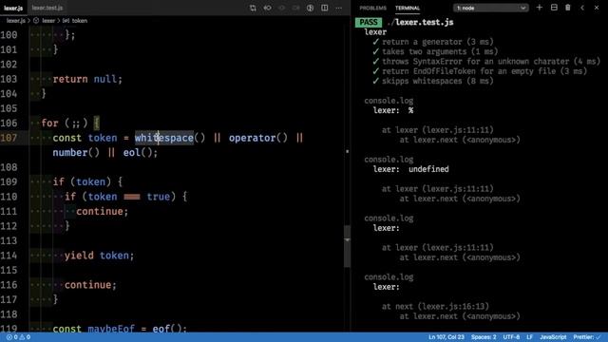Create a new terminal with the plus icon
This screenshot has height=342, width=608.
coord(539,8)
